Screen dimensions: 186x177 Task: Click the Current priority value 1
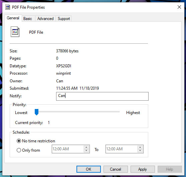(49, 123)
